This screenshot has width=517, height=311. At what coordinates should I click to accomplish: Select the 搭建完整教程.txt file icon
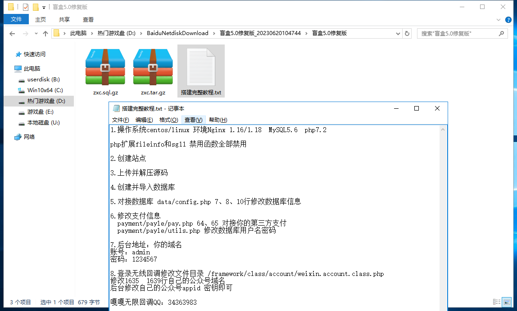pyautogui.click(x=201, y=67)
